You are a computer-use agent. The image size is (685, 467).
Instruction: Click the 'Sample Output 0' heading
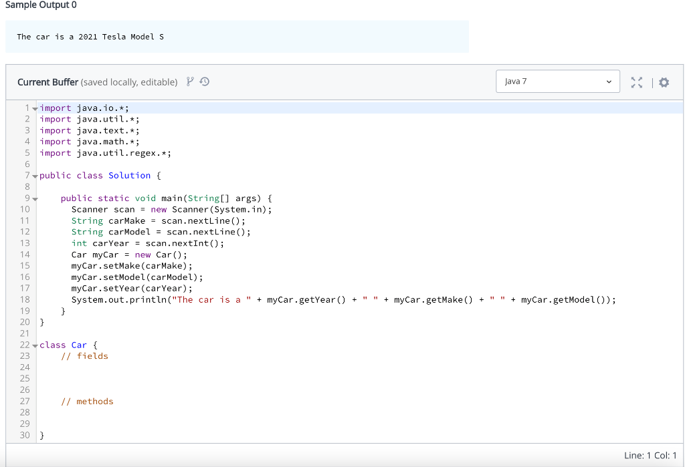pos(41,5)
